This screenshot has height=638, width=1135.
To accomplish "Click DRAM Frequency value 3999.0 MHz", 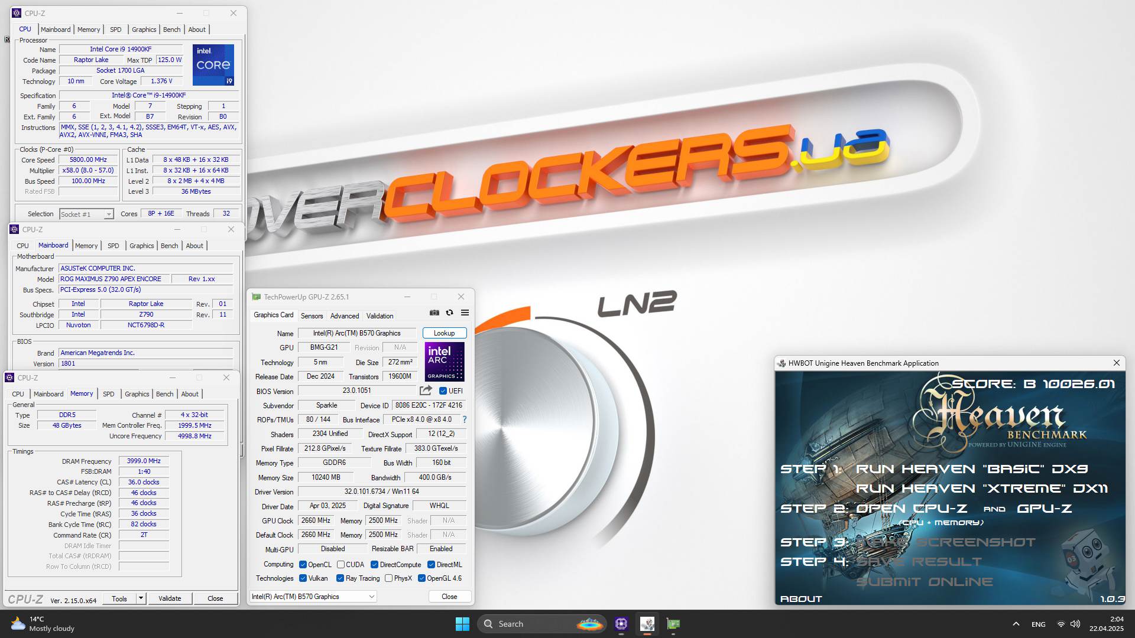I will tap(144, 461).
